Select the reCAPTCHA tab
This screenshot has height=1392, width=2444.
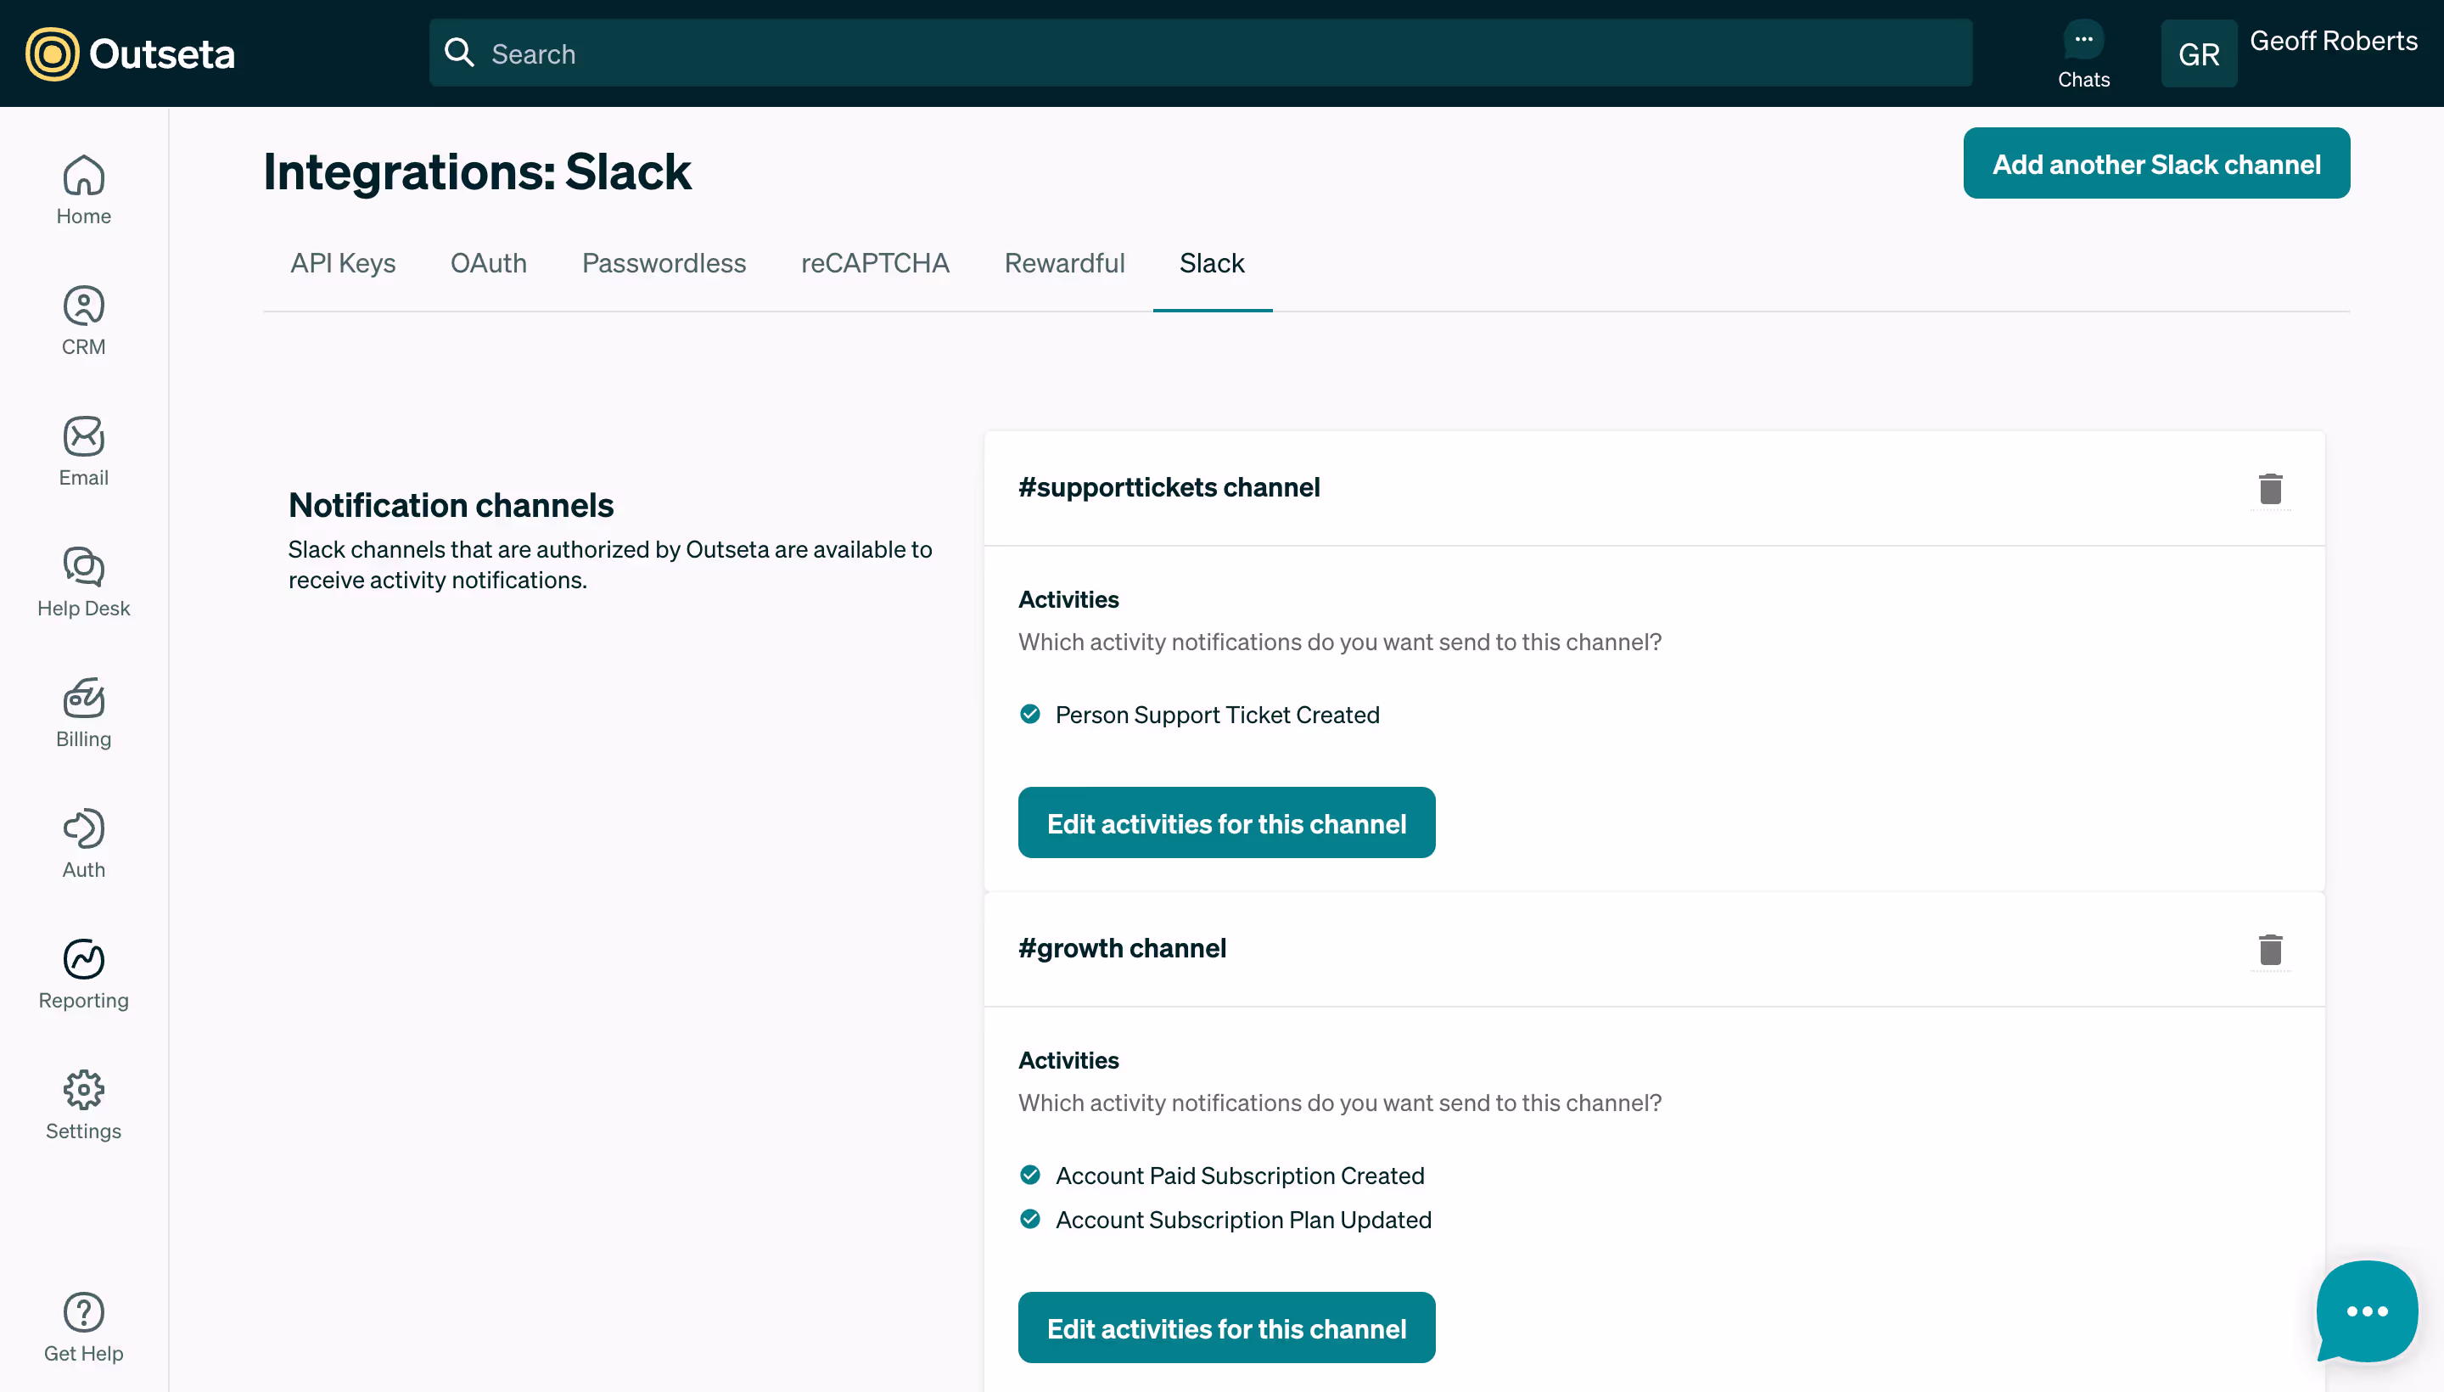tap(875, 263)
